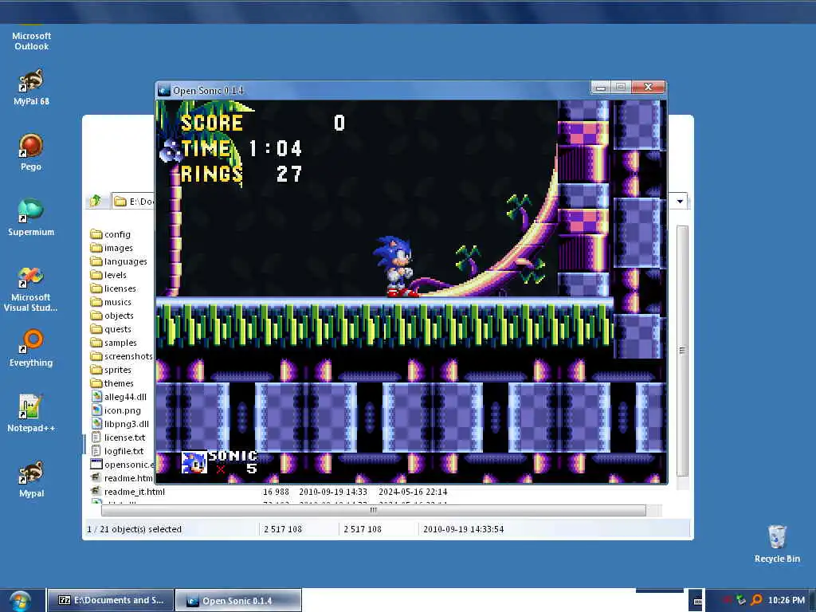
Task: Open the Microsoft Outlook desktop shortcut
Action: (31, 37)
